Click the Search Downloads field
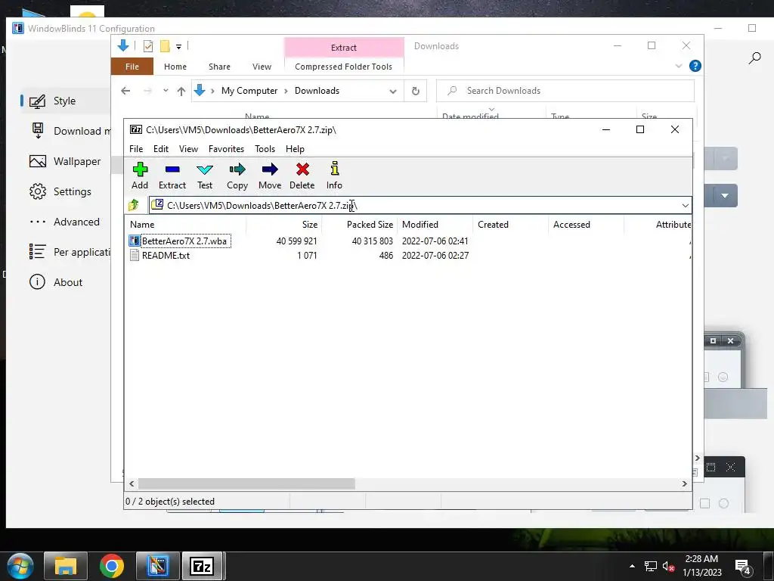Viewport: 774px width, 581px height. 565,91
